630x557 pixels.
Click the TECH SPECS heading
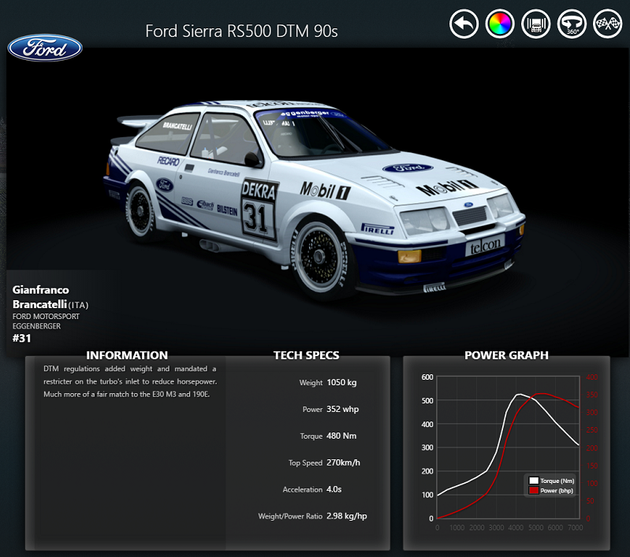[307, 355]
